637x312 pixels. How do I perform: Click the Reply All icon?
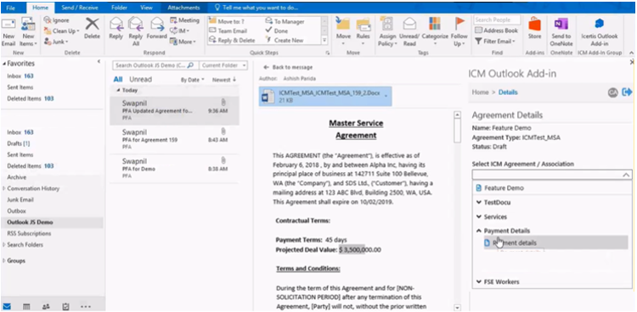pyautogui.click(x=136, y=24)
